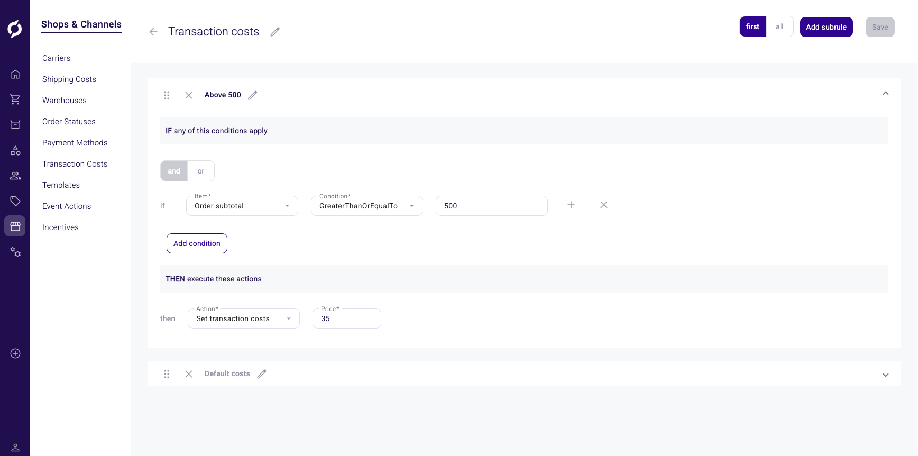The image size is (918, 456).
Task: Open the shopping cart icon in sidebar
Action: click(x=15, y=99)
